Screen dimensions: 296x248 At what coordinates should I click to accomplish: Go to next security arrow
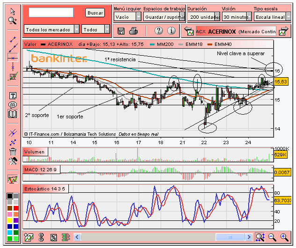pyautogui.click(x=283, y=31)
